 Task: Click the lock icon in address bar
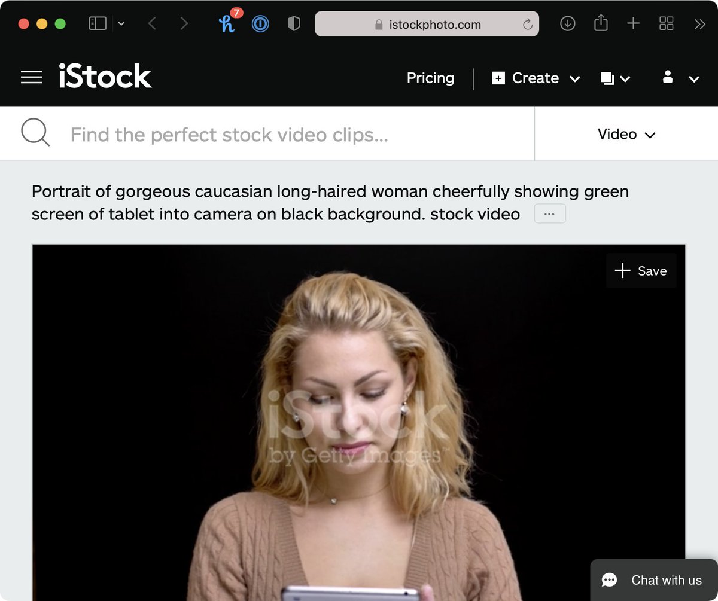(378, 25)
